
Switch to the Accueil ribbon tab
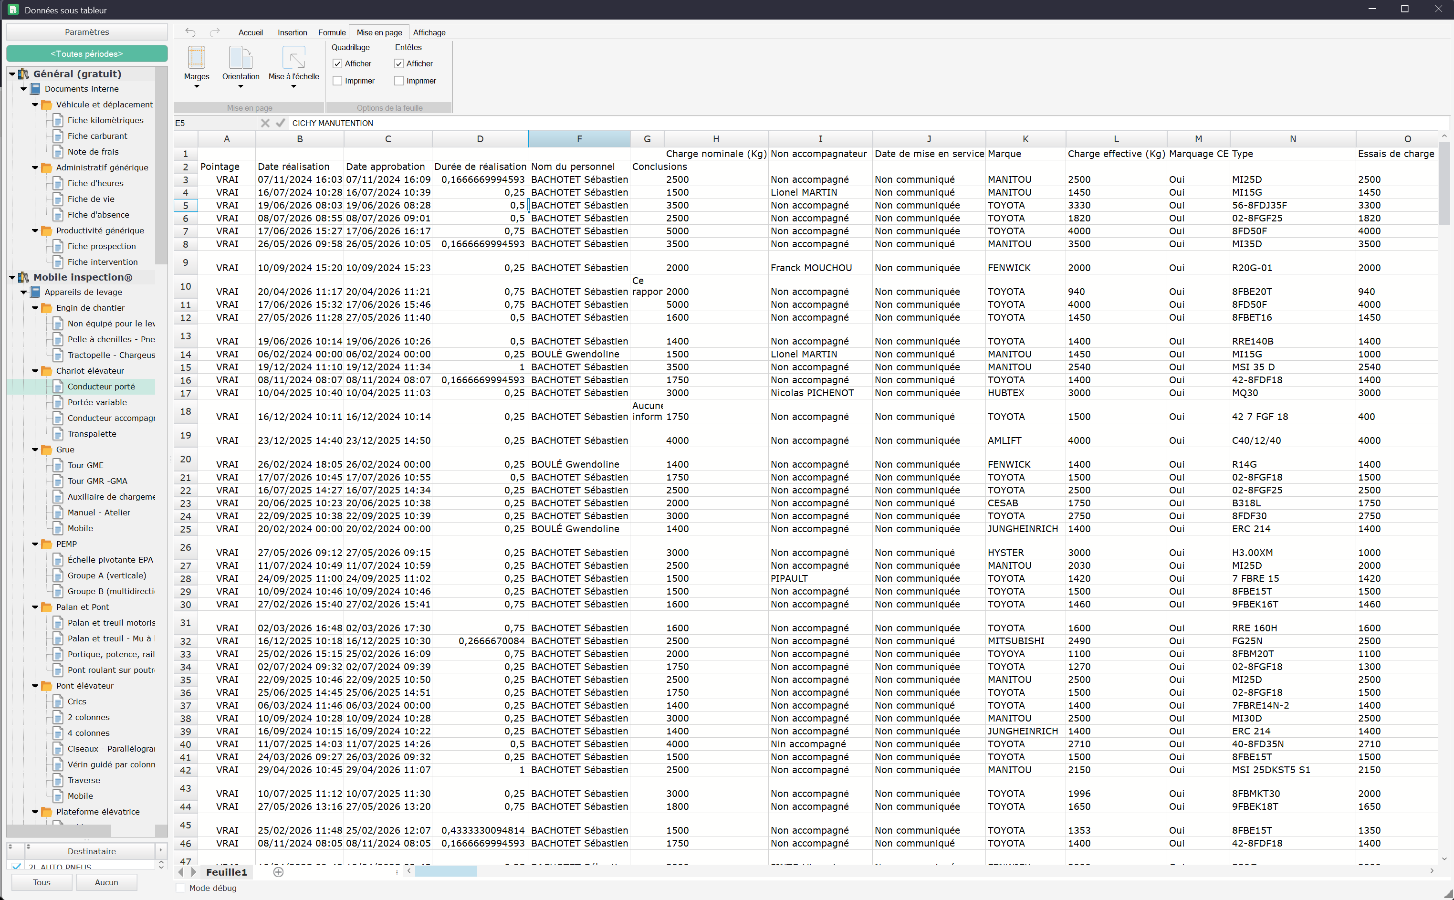pyautogui.click(x=251, y=33)
